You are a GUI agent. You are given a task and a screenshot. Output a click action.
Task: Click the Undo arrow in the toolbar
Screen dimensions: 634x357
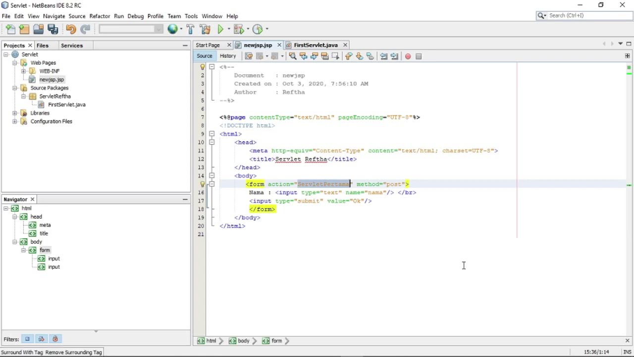(71, 29)
